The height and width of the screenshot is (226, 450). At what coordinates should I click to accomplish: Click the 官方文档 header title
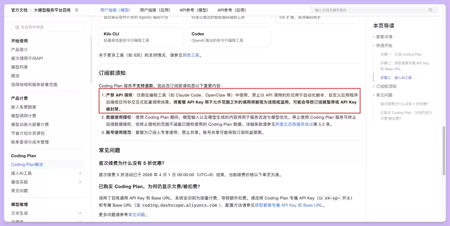[19, 10]
